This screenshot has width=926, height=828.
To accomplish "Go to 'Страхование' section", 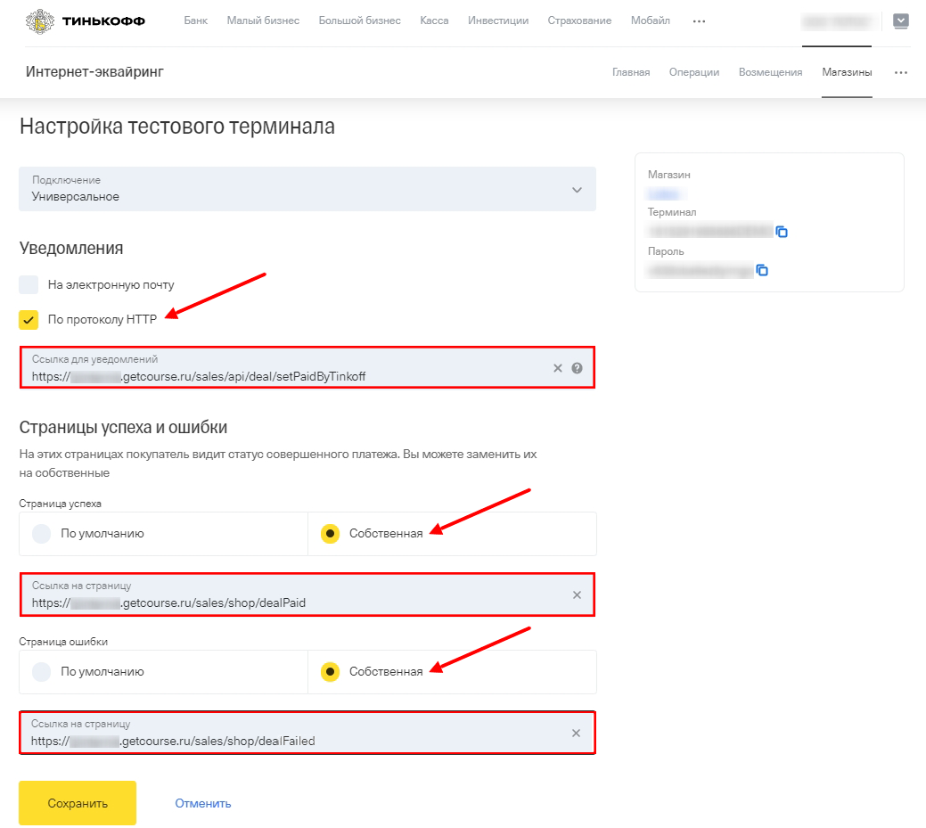I will tap(579, 20).
